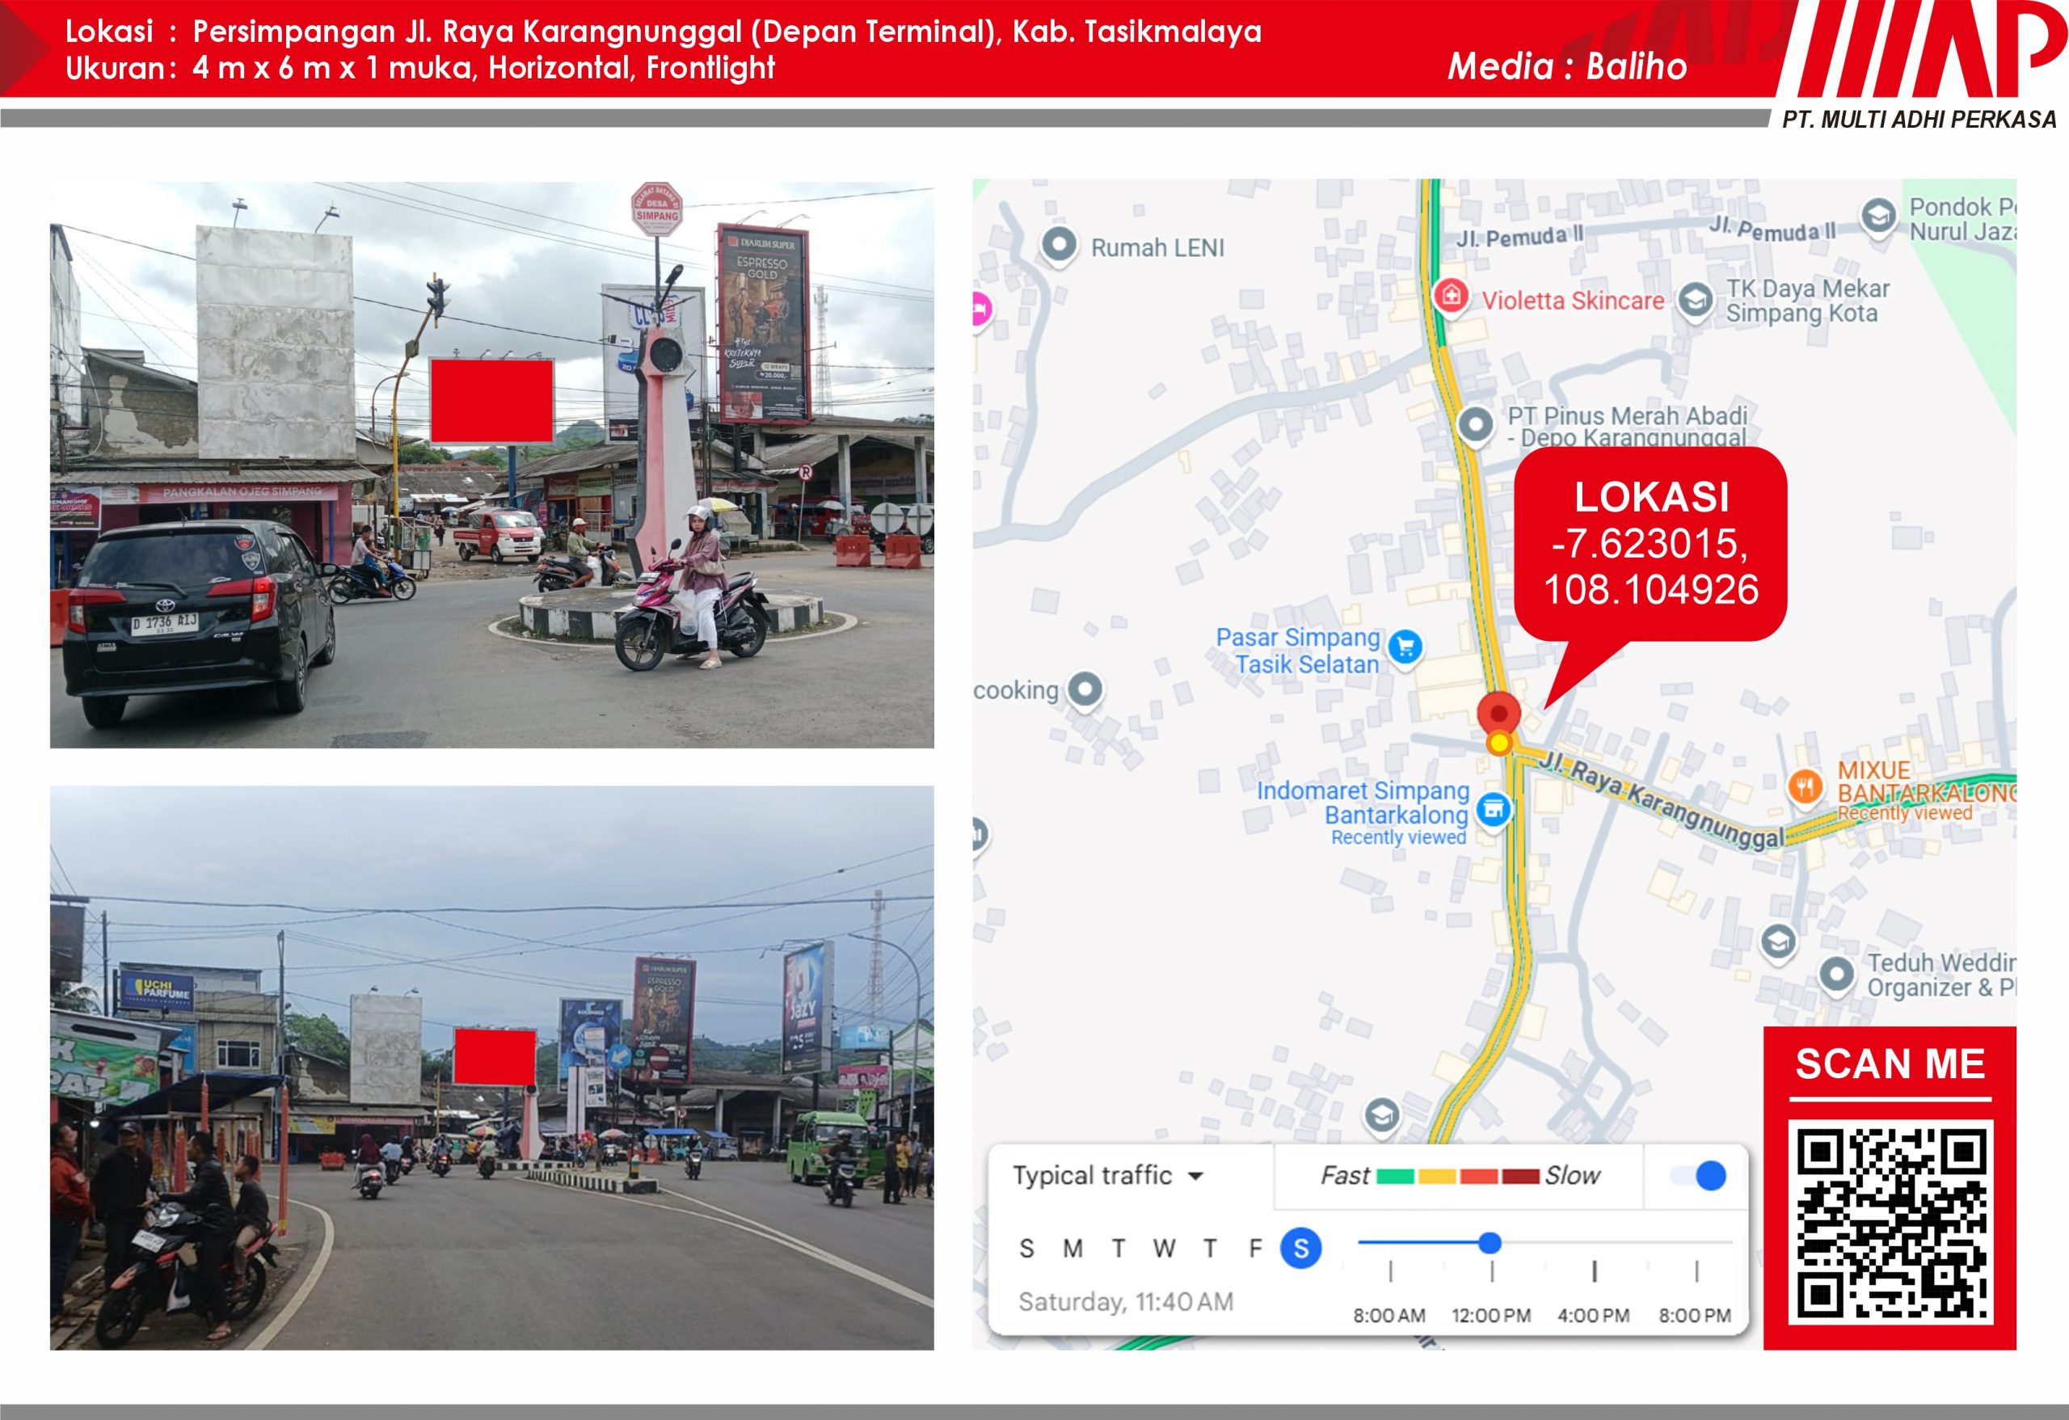Screen dimensions: 2069x1420
Task: Open the top roundabout photo thumbnail
Action: (x=491, y=465)
